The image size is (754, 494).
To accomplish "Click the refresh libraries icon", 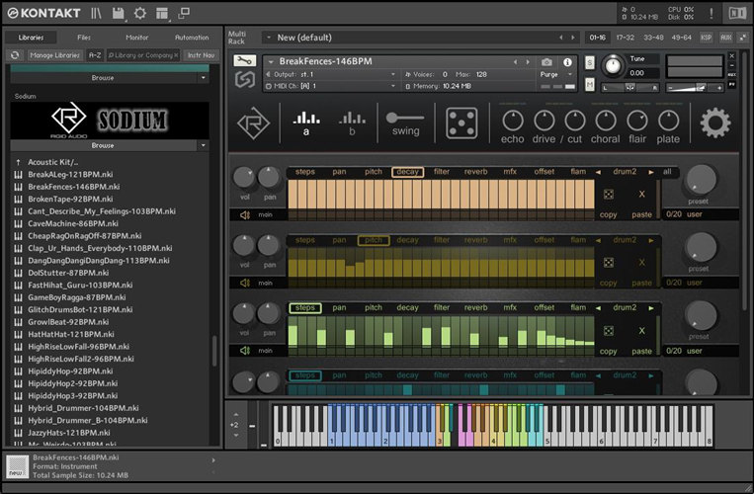I will coord(15,55).
